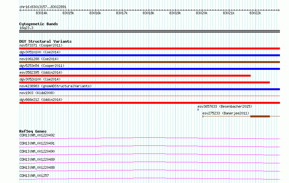
Task: Click the red bar for esv3582395
Action: click(x=135, y=76)
